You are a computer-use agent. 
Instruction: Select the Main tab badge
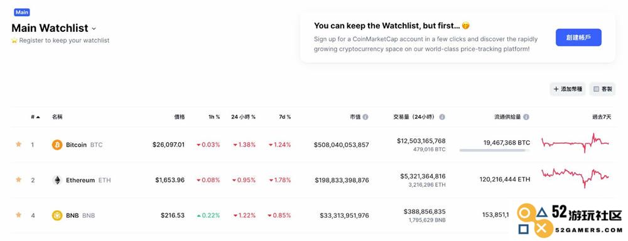point(21,13)
